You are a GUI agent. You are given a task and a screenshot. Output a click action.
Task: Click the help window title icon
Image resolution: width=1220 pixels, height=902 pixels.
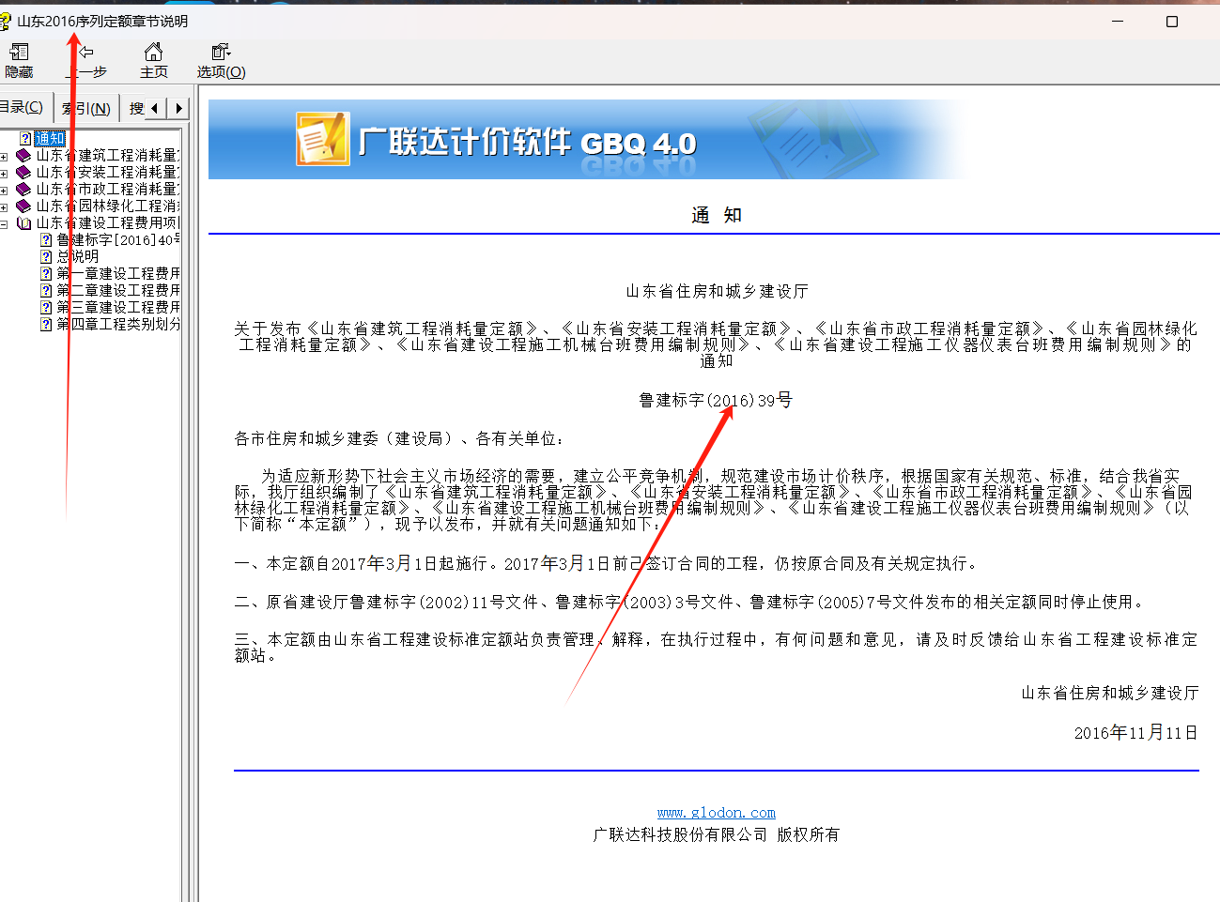point(5,21)
